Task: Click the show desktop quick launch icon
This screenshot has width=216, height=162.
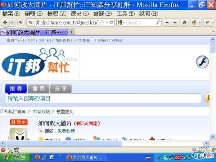Action: point(52,157)
